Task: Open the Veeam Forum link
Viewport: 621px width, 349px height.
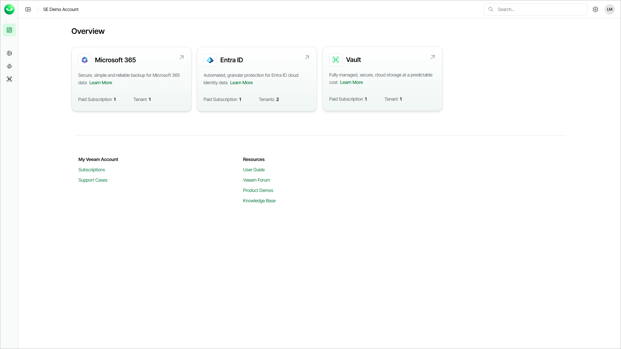Action: (x=257, y=180)
